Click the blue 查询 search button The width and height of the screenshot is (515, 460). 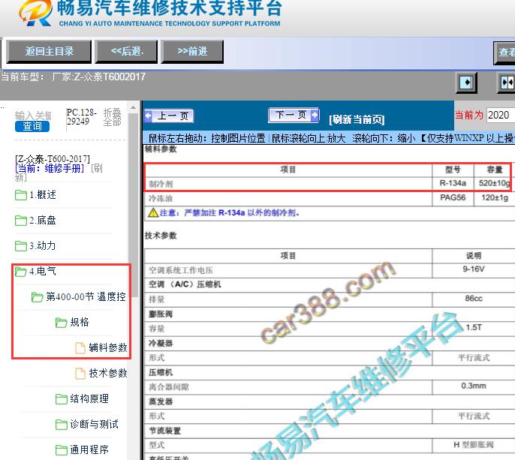tap(32, 126)
